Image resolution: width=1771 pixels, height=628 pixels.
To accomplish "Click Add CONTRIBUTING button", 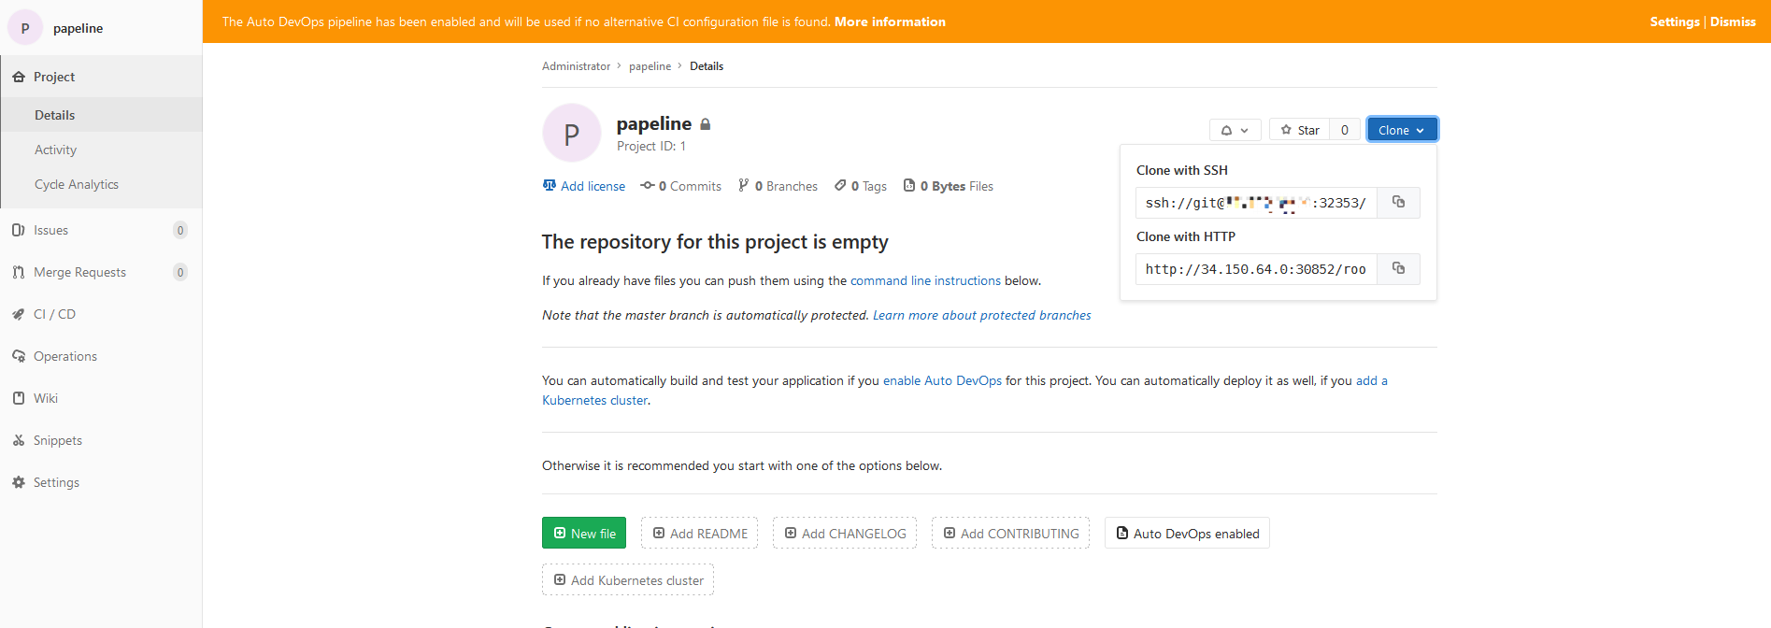I will [x=1010, y=533].
